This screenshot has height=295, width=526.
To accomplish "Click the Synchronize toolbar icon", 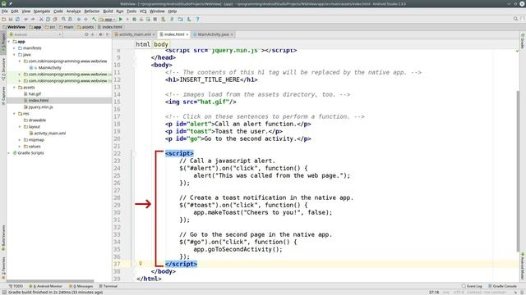I will 17,20.
